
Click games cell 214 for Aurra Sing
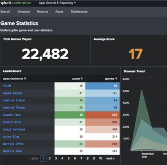103,137
